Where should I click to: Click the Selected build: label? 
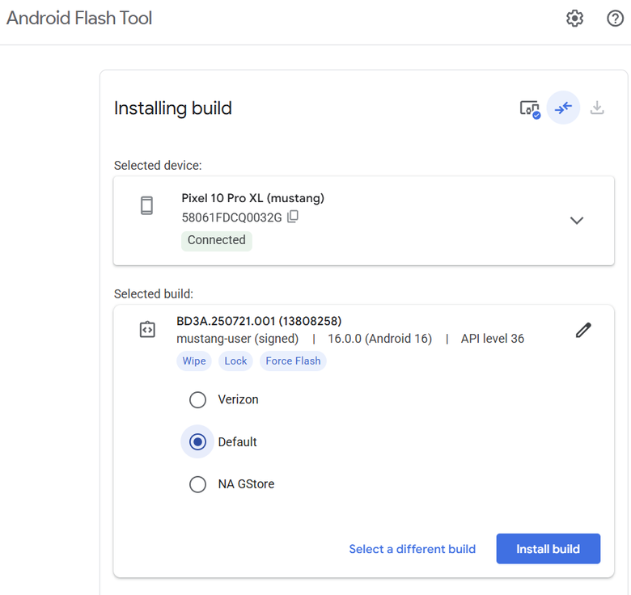coord(154,294)
